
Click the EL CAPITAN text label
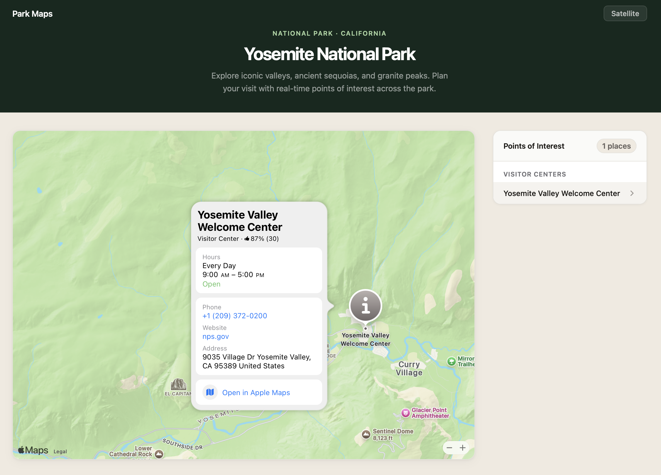tap(178, 394)
